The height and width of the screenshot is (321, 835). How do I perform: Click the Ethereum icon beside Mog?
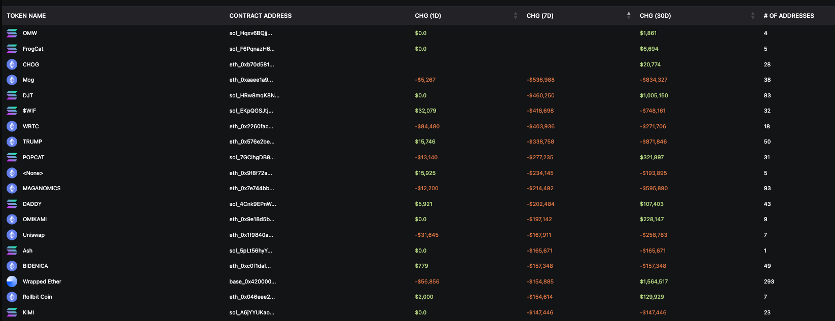[12, 80]
